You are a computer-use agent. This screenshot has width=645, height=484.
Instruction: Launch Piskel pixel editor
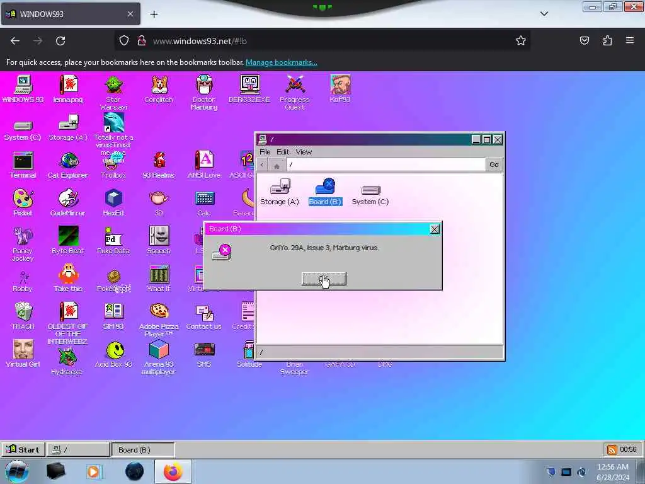(x=23, y=203)
